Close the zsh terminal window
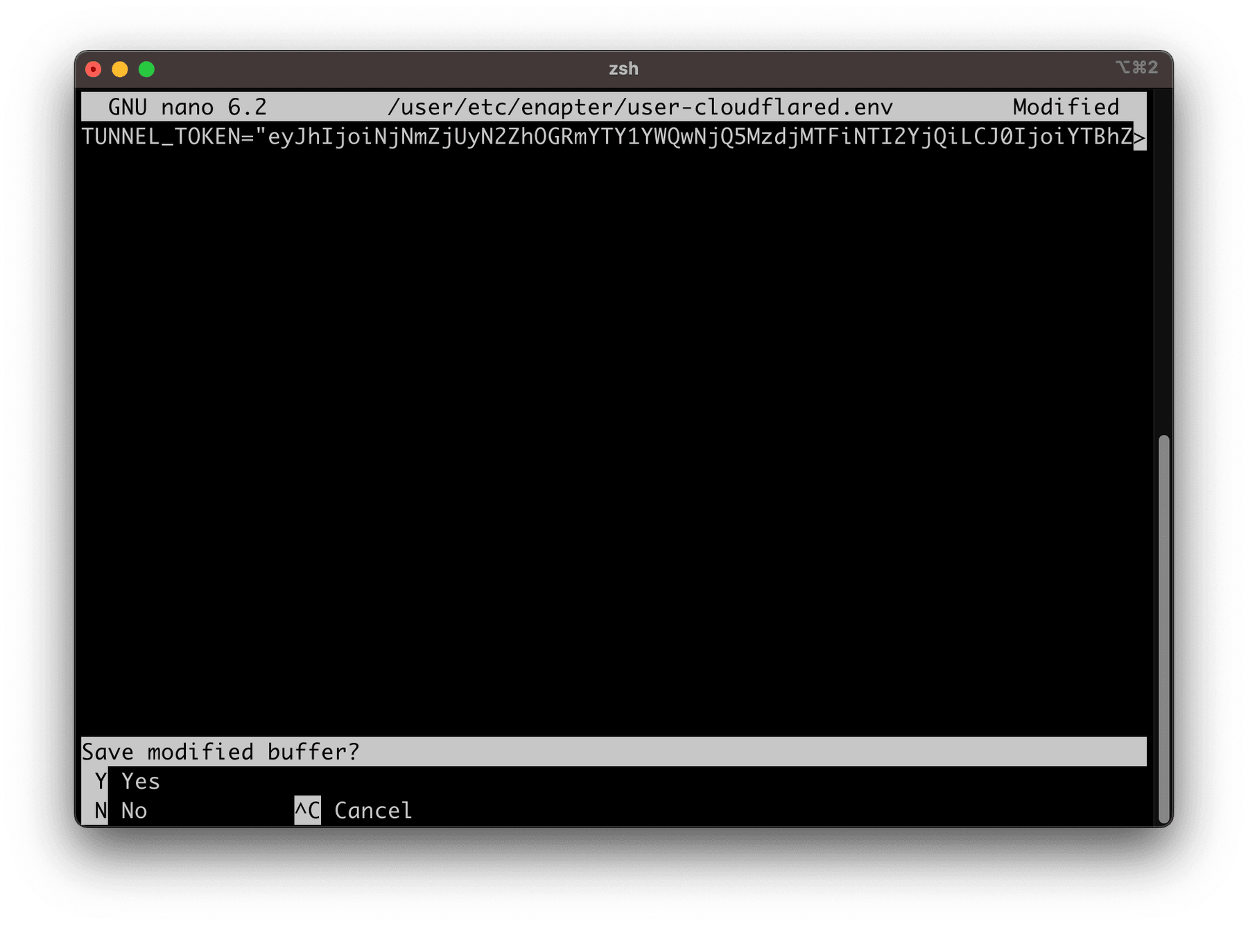1248x926 pixels. pos(94,69)
